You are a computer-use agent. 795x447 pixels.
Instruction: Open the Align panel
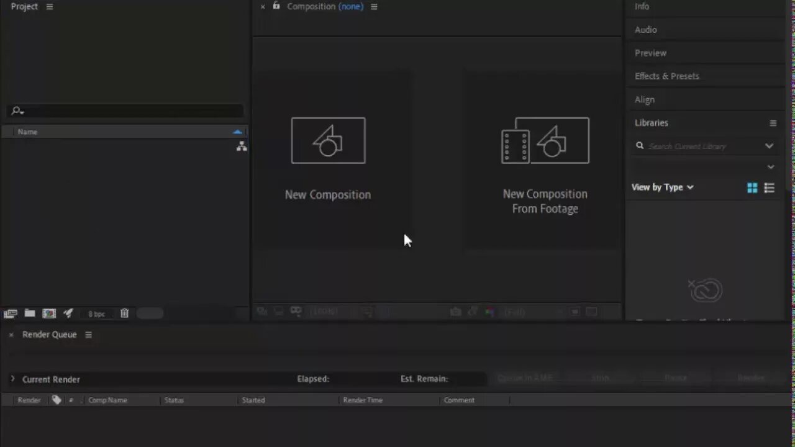click(x=645, y=99)
